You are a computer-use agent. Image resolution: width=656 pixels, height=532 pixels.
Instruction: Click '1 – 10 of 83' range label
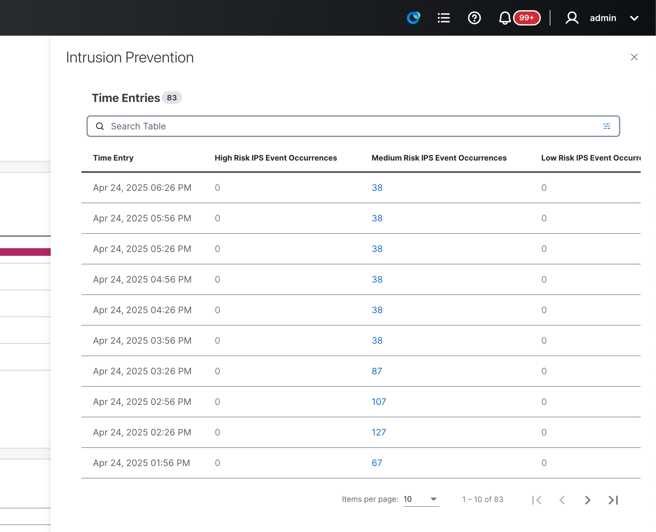pos(483,499)
